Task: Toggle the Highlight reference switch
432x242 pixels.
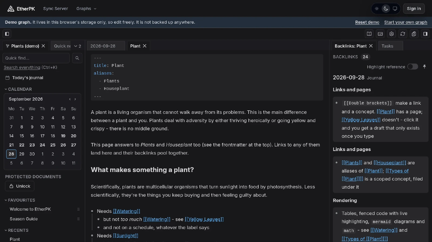Action: coord(413,67)
